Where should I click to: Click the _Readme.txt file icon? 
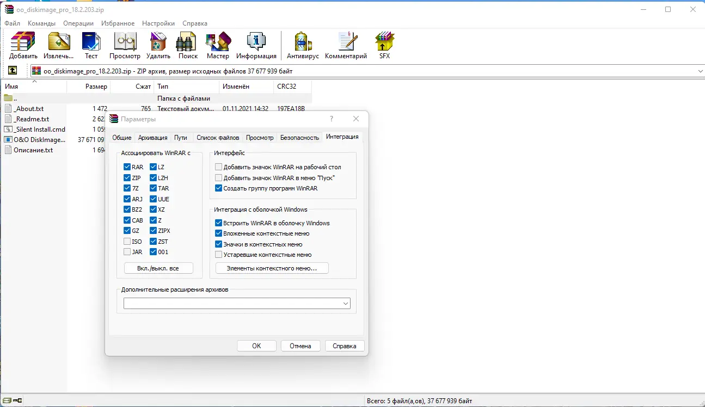coord(8,119)
